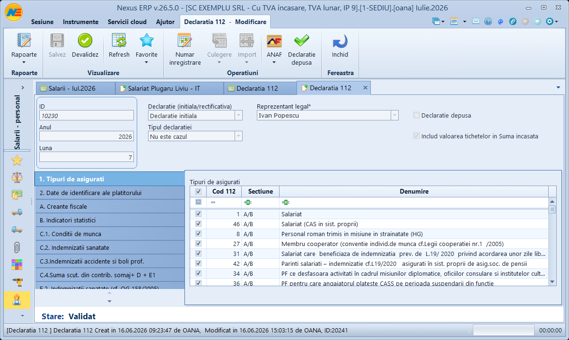
Task: Open the windows list icon in title toolbar
Action: pos(436,21)
